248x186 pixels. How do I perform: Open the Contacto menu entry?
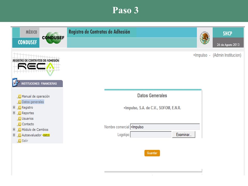[28, 124]
